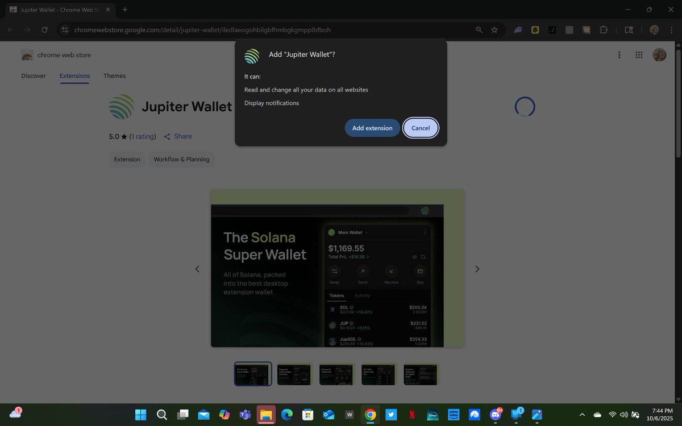682x426 pixels.
Task: Click the address bar URL
Action: (202, 30)
